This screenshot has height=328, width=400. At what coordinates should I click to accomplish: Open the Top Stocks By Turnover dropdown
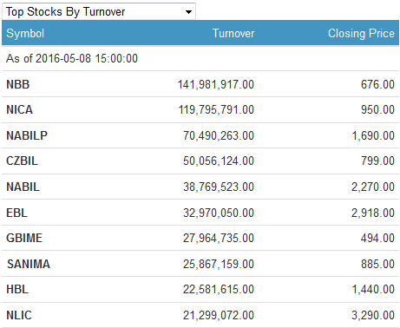[x=99, y=11]
